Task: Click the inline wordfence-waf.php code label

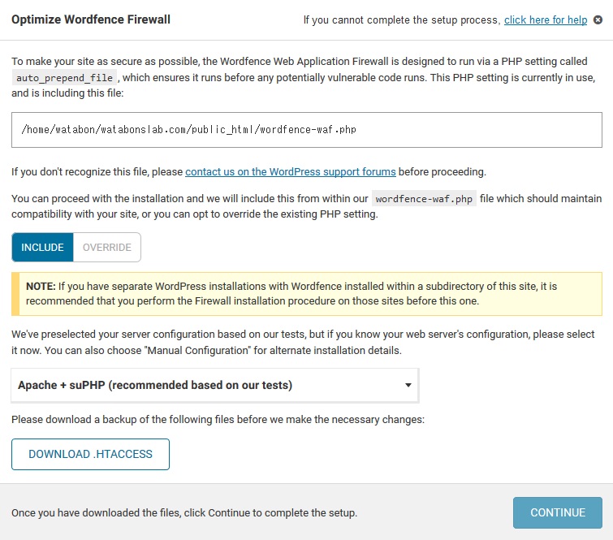Action: click(x=424, y=199)
